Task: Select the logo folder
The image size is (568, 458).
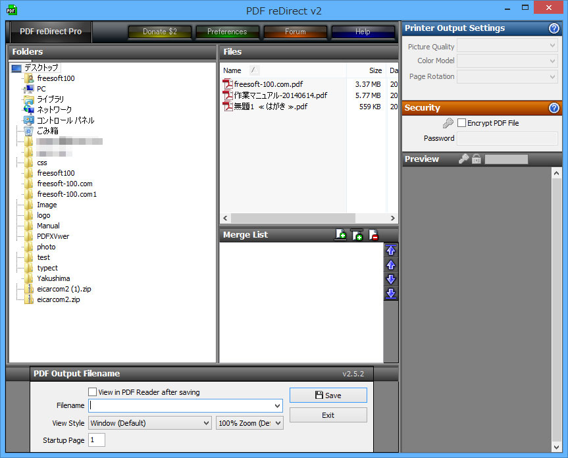Action: coord(44,215)
